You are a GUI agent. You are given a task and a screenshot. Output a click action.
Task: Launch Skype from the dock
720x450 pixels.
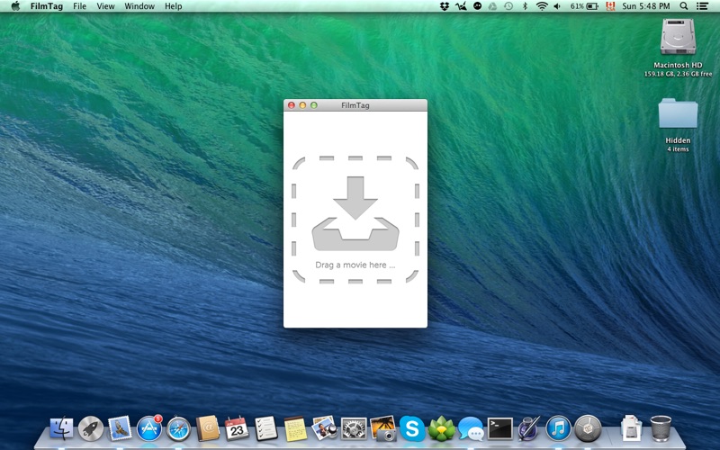click(x=412, y=428)
